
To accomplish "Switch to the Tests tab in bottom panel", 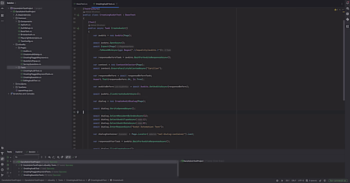I will (x=9, y=152).
